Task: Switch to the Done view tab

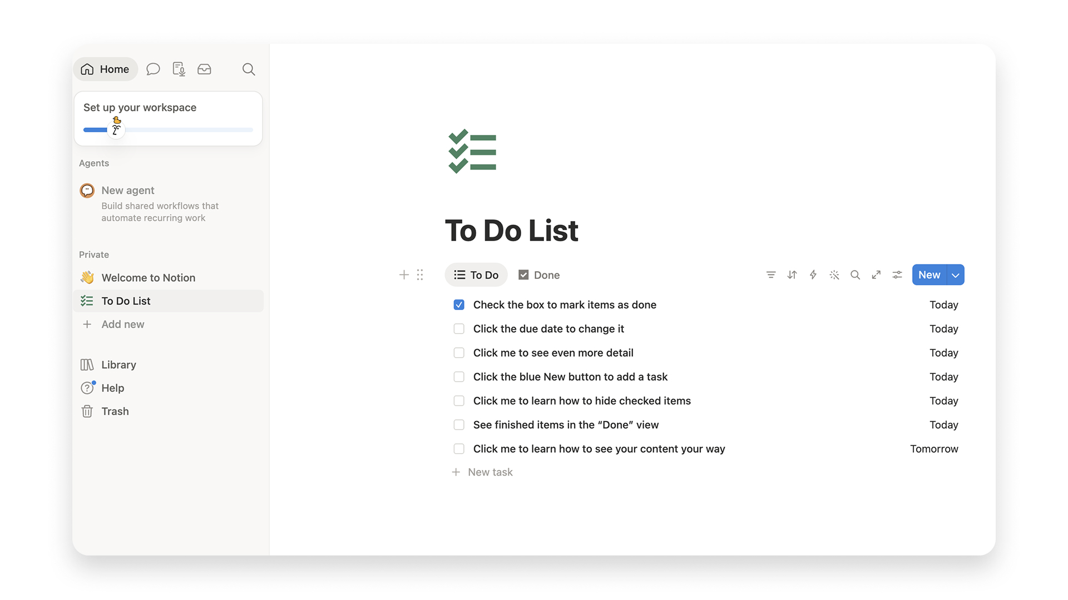Action: pyautogui.click(x=539, y=275)
